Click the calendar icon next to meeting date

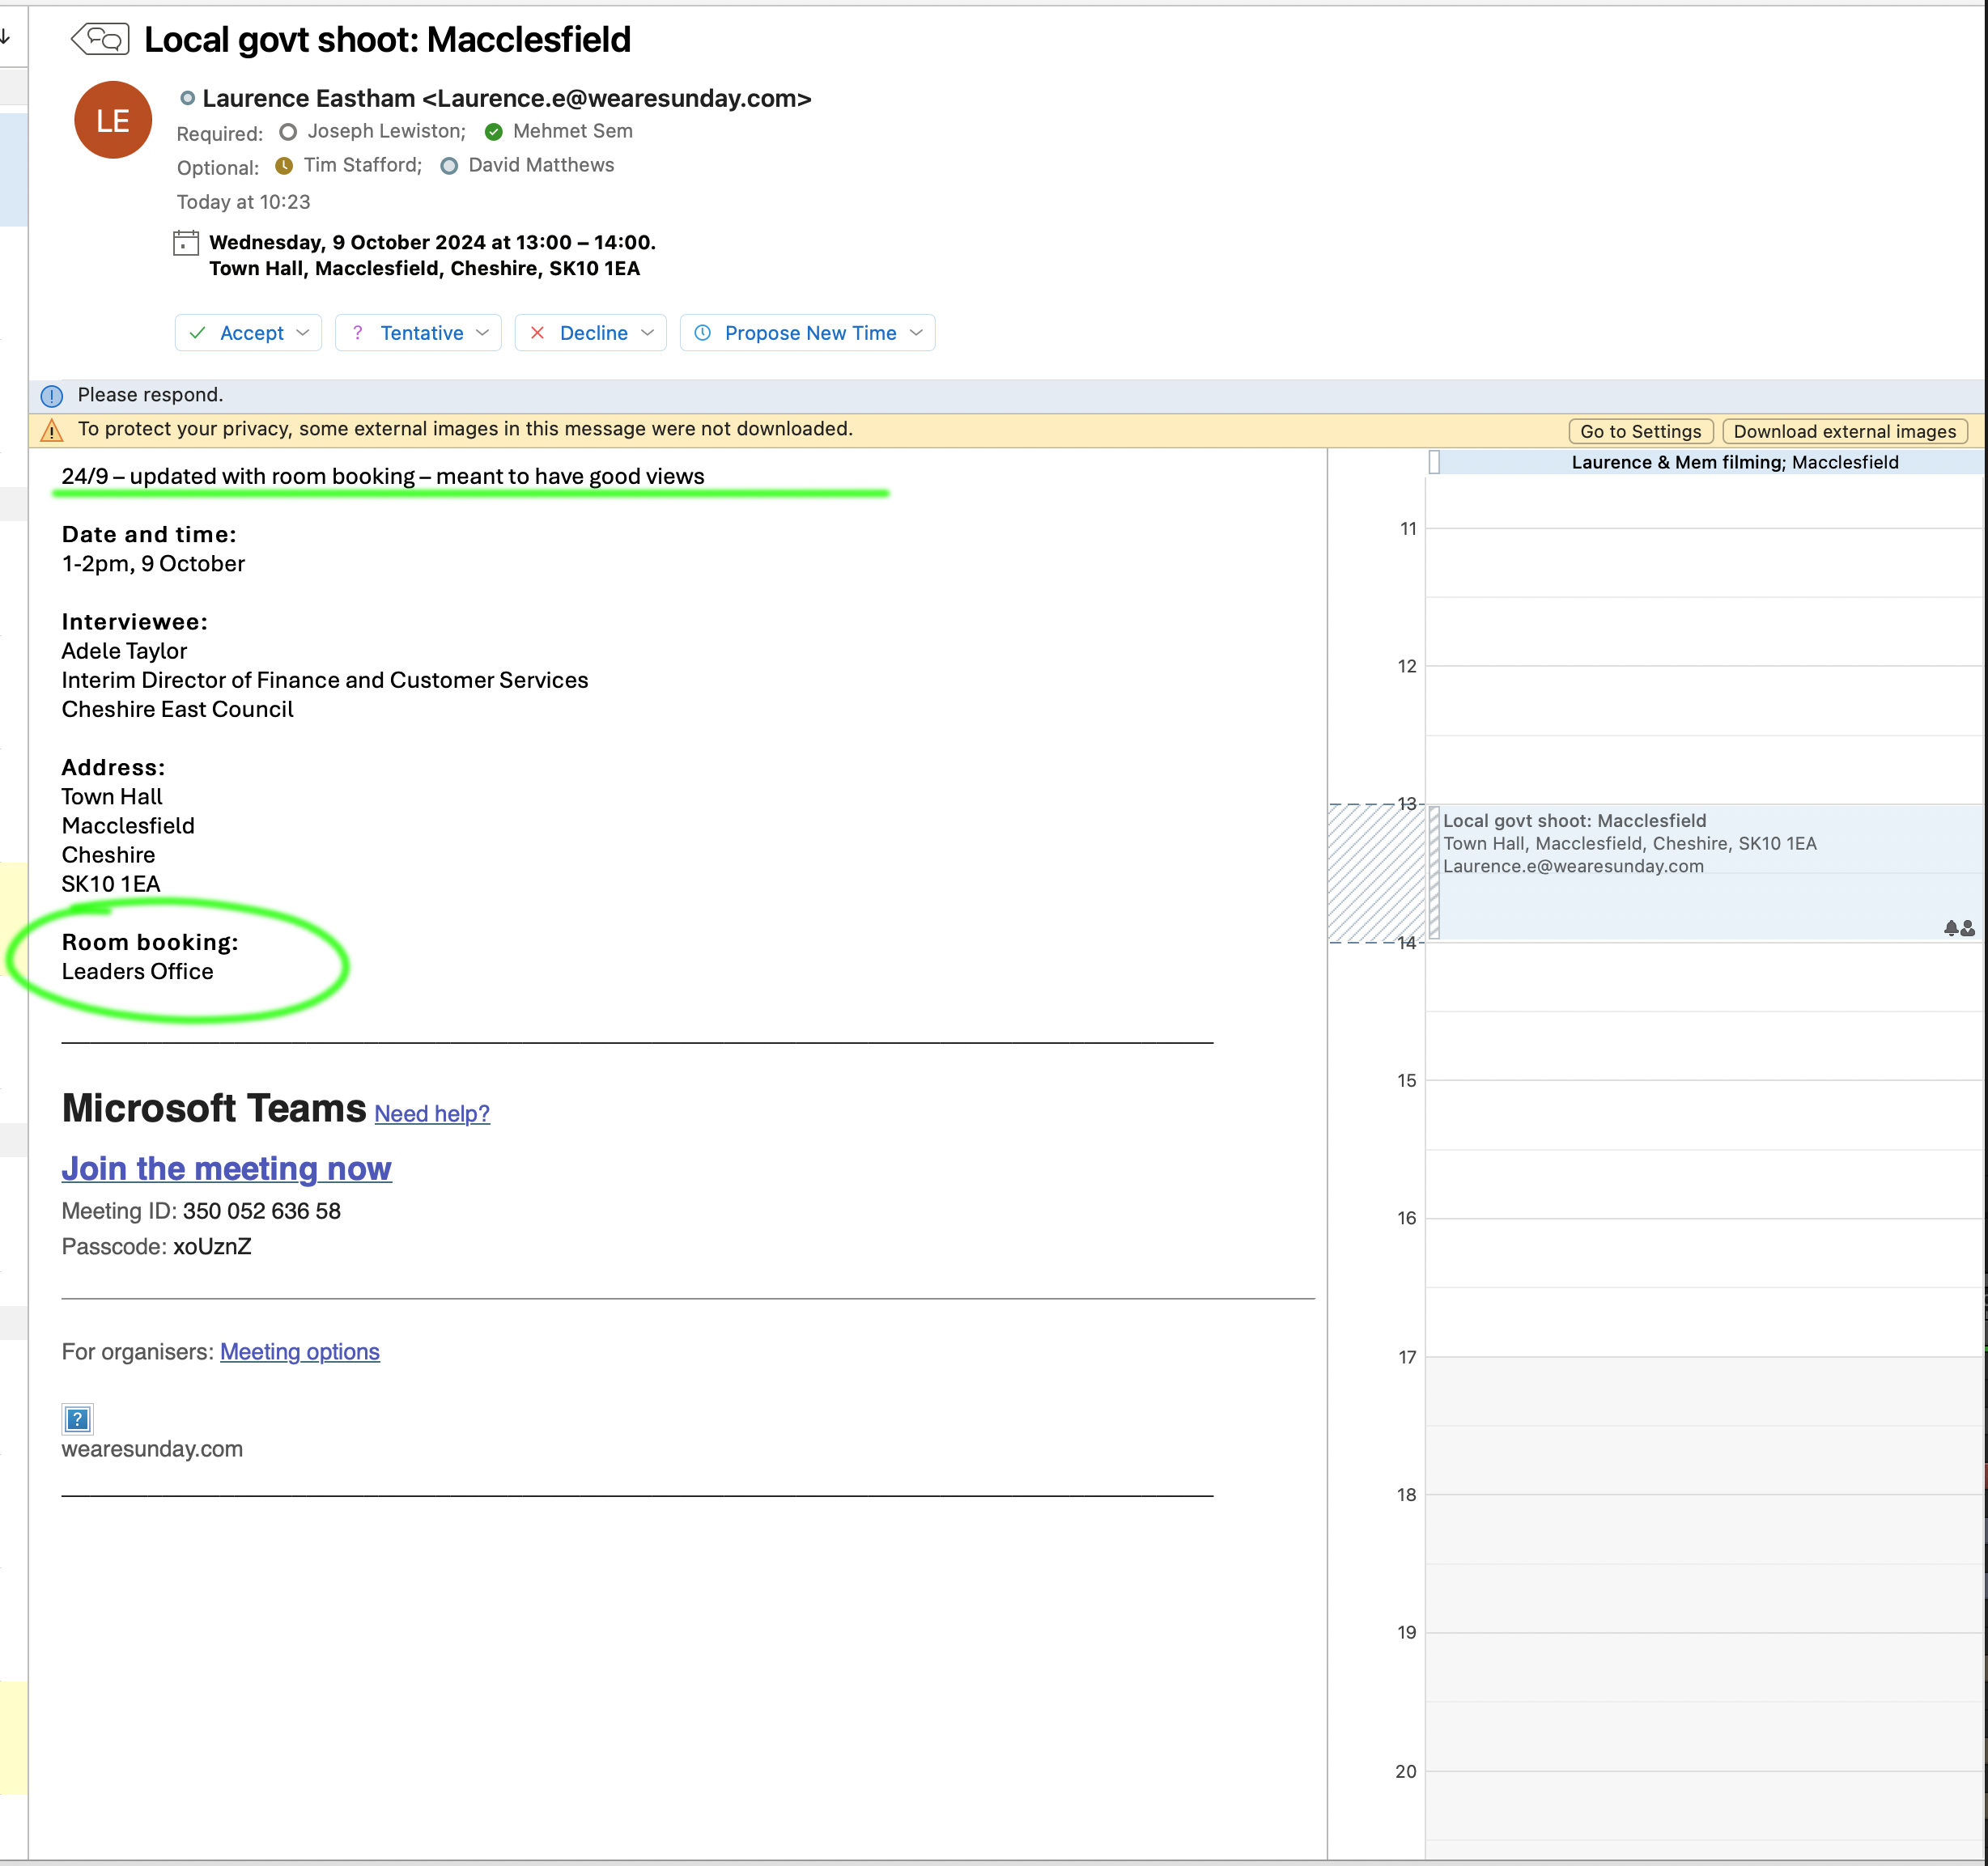click(x=186, y=243)
